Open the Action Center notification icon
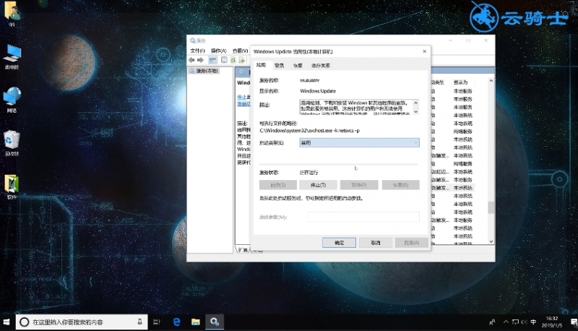This screenshot has width=578, height=331. 573,322
